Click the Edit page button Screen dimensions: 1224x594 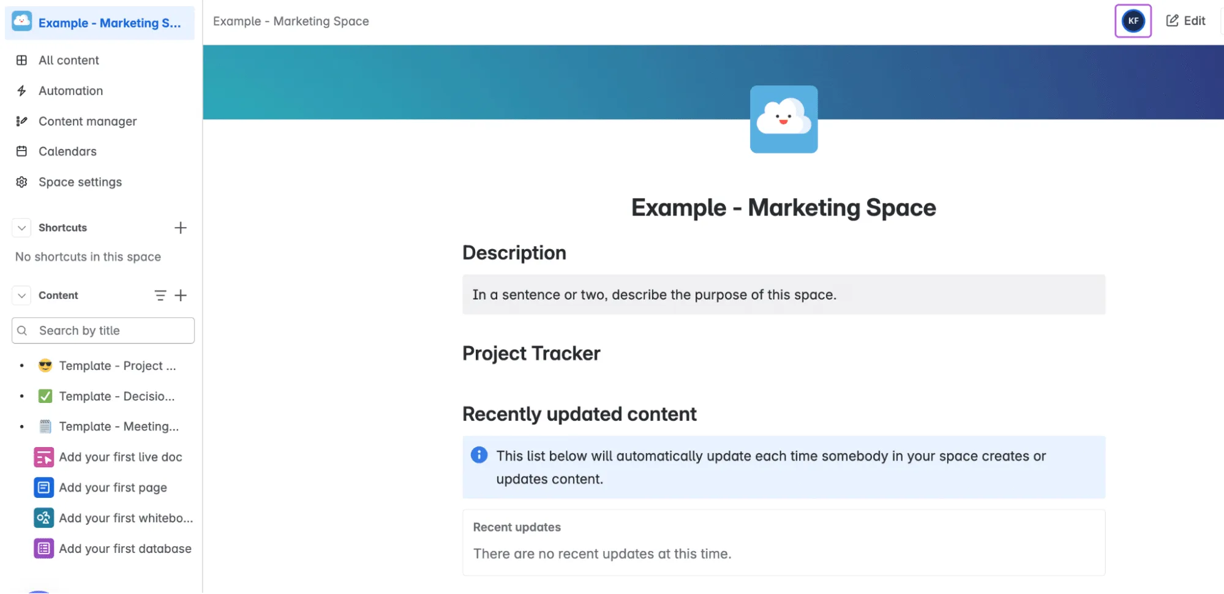pyautogui.click(x=1185, y=21)
